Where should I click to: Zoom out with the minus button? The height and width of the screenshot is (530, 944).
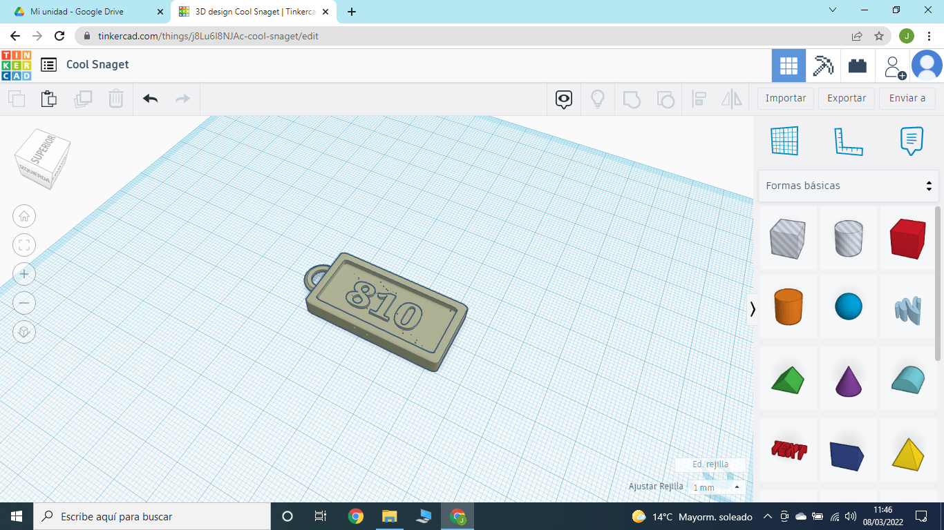point(24,303)
